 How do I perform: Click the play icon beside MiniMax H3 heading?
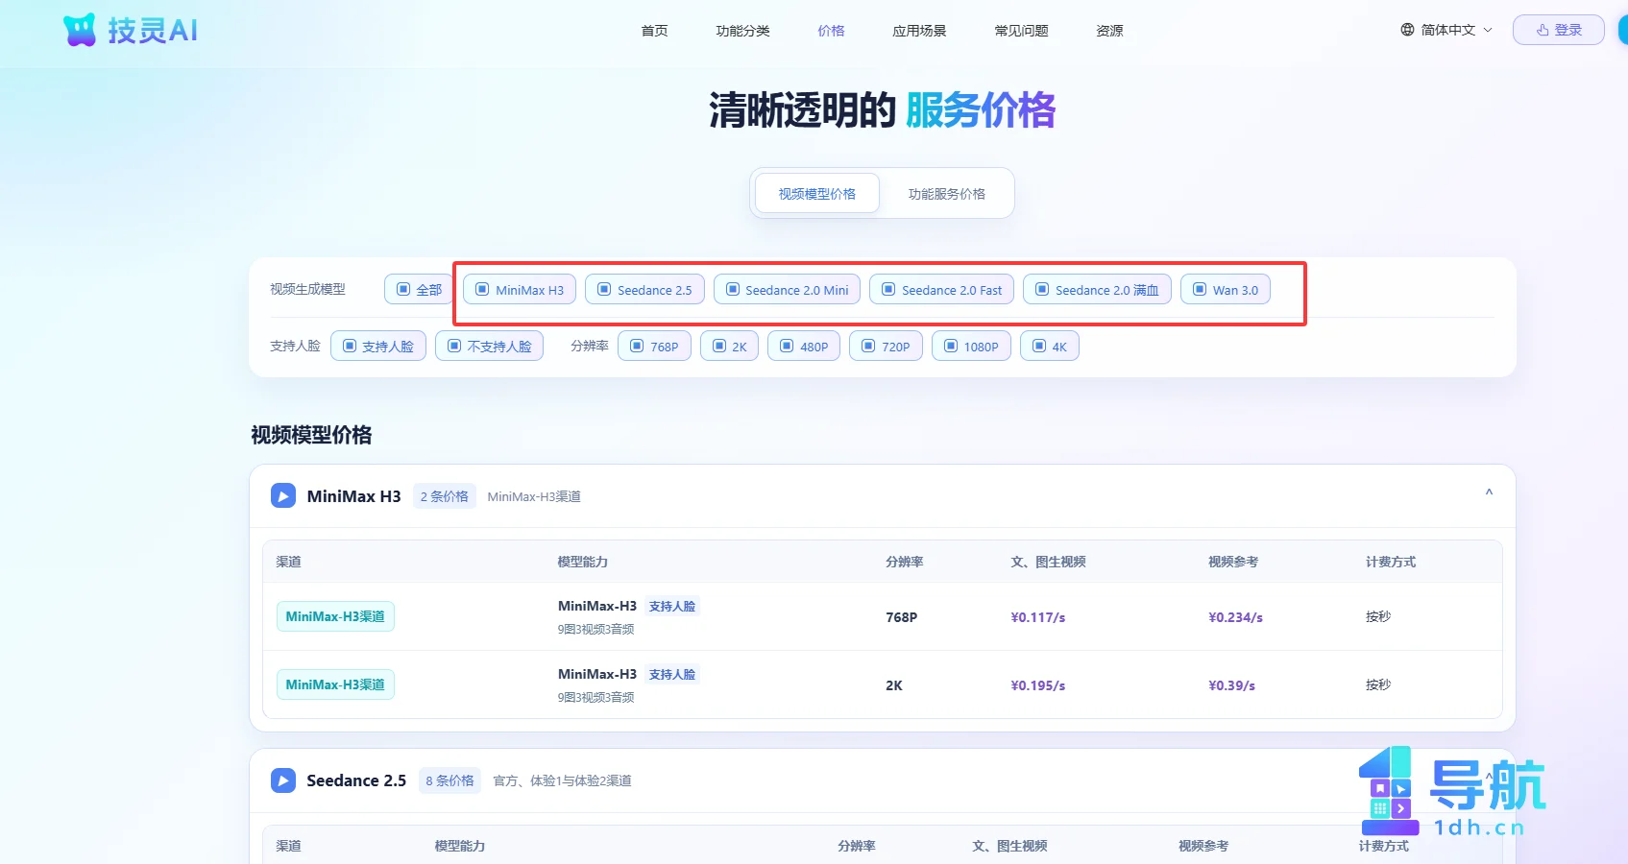[283, 495]
